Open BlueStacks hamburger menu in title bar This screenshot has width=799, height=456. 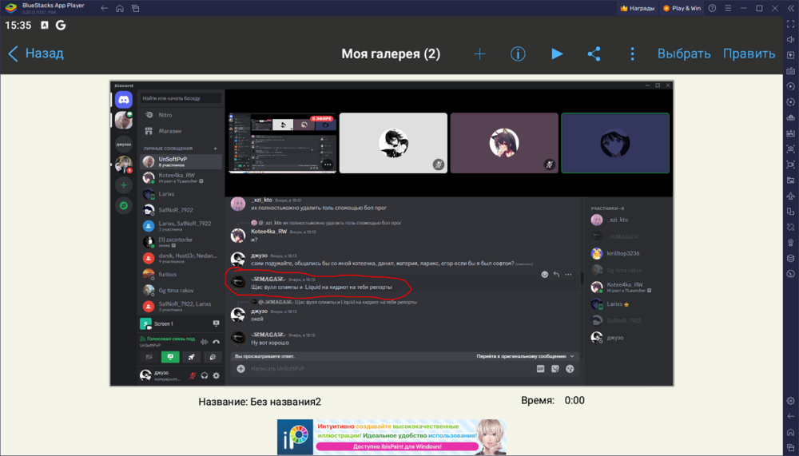(x=728, y=8)
